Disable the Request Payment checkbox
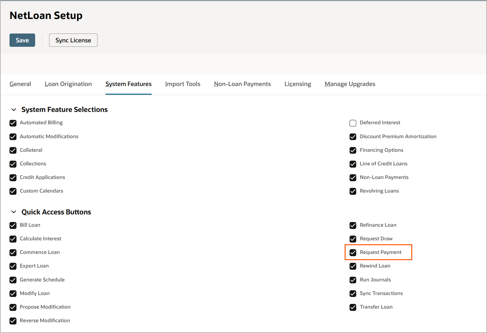This screenshot has width=487, height=333. tap(353, 252)
